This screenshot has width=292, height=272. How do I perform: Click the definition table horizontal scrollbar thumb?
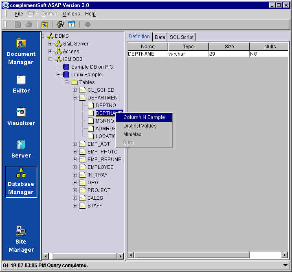[x=192, y=255]
